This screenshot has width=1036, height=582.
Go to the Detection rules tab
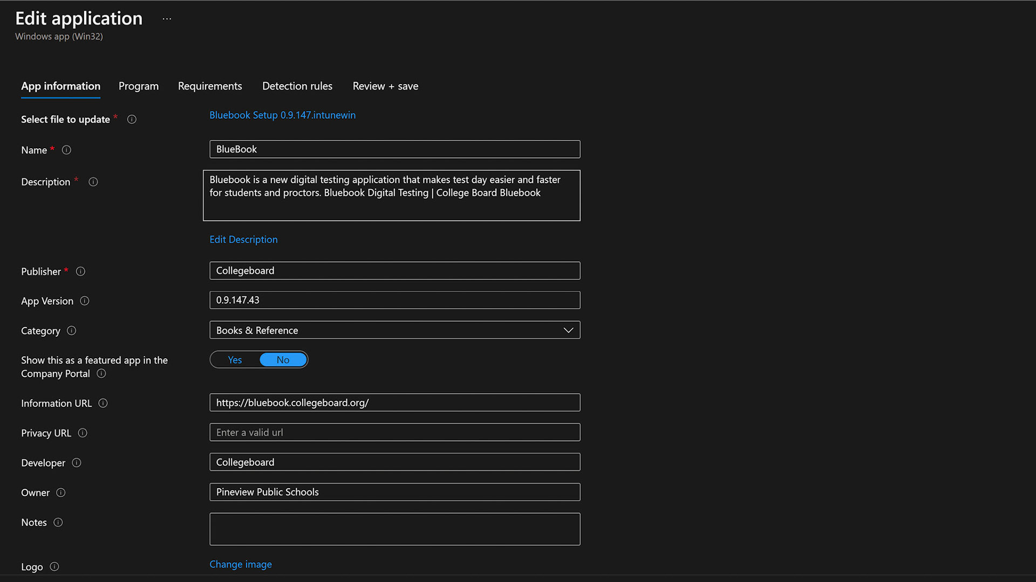297,86
